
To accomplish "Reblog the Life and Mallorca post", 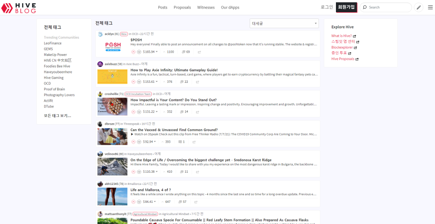I will [x=196, y=202].
